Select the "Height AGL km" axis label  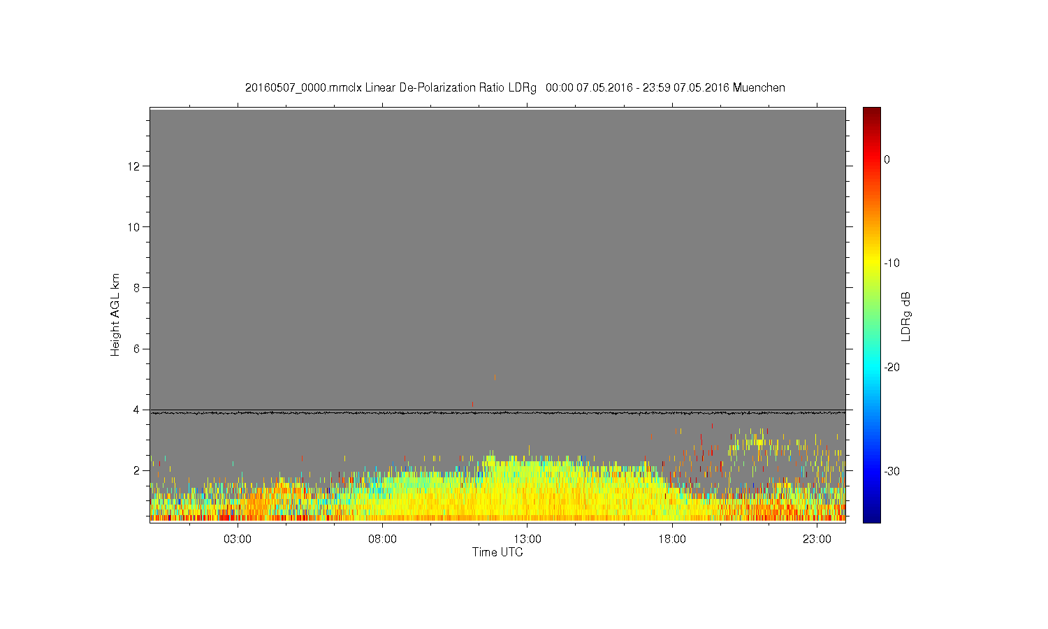coord(115,314)
